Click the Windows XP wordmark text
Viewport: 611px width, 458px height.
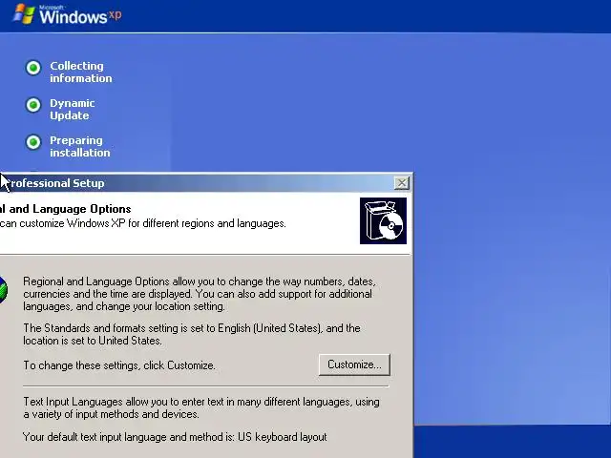80,16
